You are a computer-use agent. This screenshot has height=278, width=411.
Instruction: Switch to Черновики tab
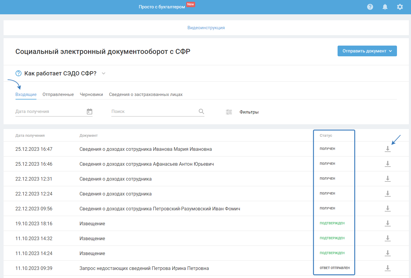coord(91,94)
